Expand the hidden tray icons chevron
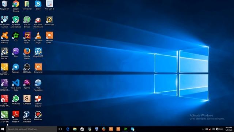This screenshot has width=234, height=132. coord(203,129)
